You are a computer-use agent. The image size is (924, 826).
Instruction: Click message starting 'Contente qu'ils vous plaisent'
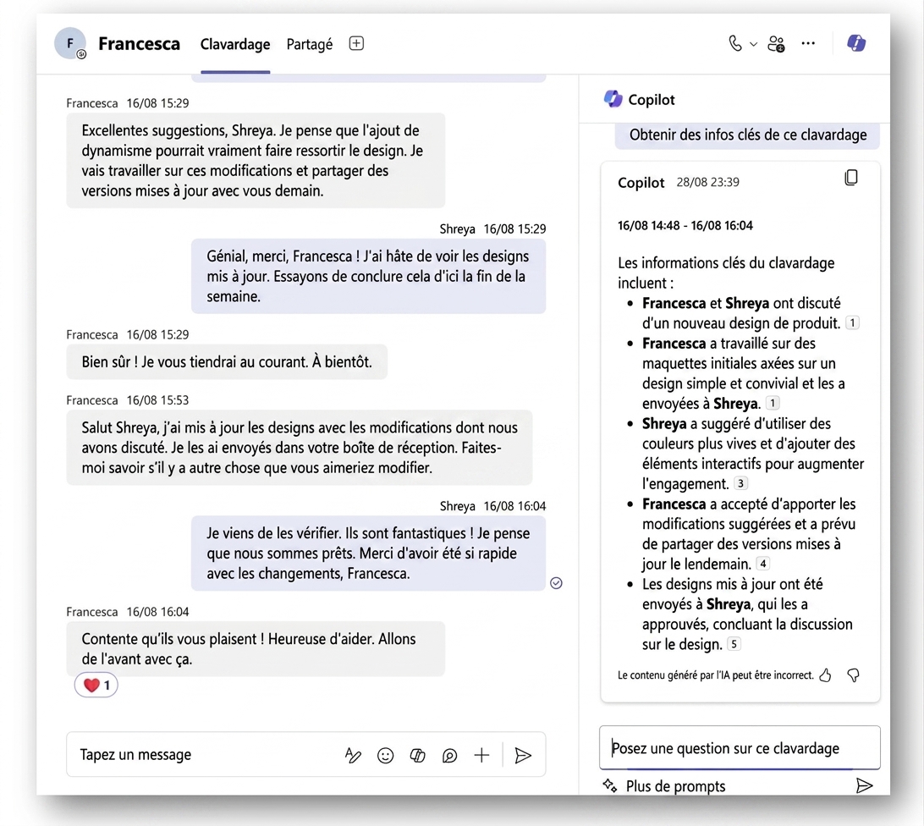[x=256, y=648]
